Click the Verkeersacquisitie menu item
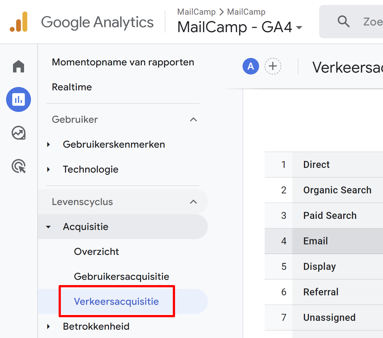The height and width of the screenshot is (338, 383). 116,301
